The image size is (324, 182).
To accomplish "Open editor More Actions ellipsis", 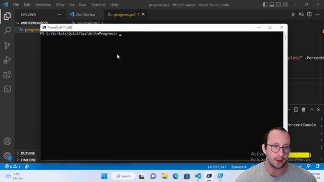I will (317, 15).
